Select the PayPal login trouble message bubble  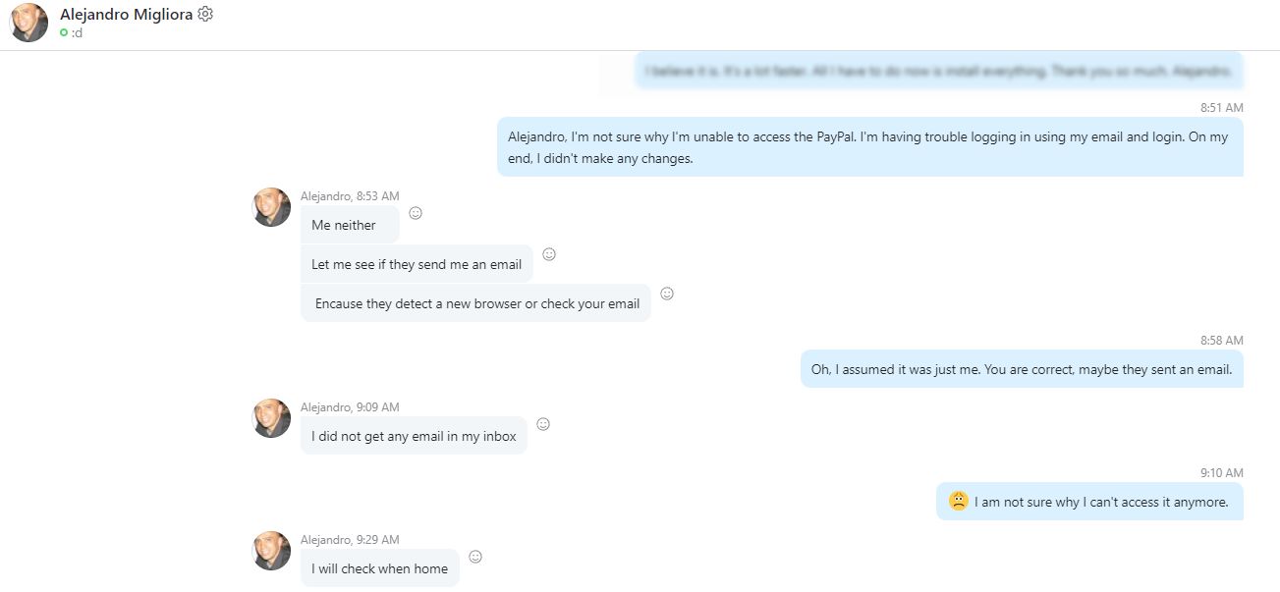869,147
